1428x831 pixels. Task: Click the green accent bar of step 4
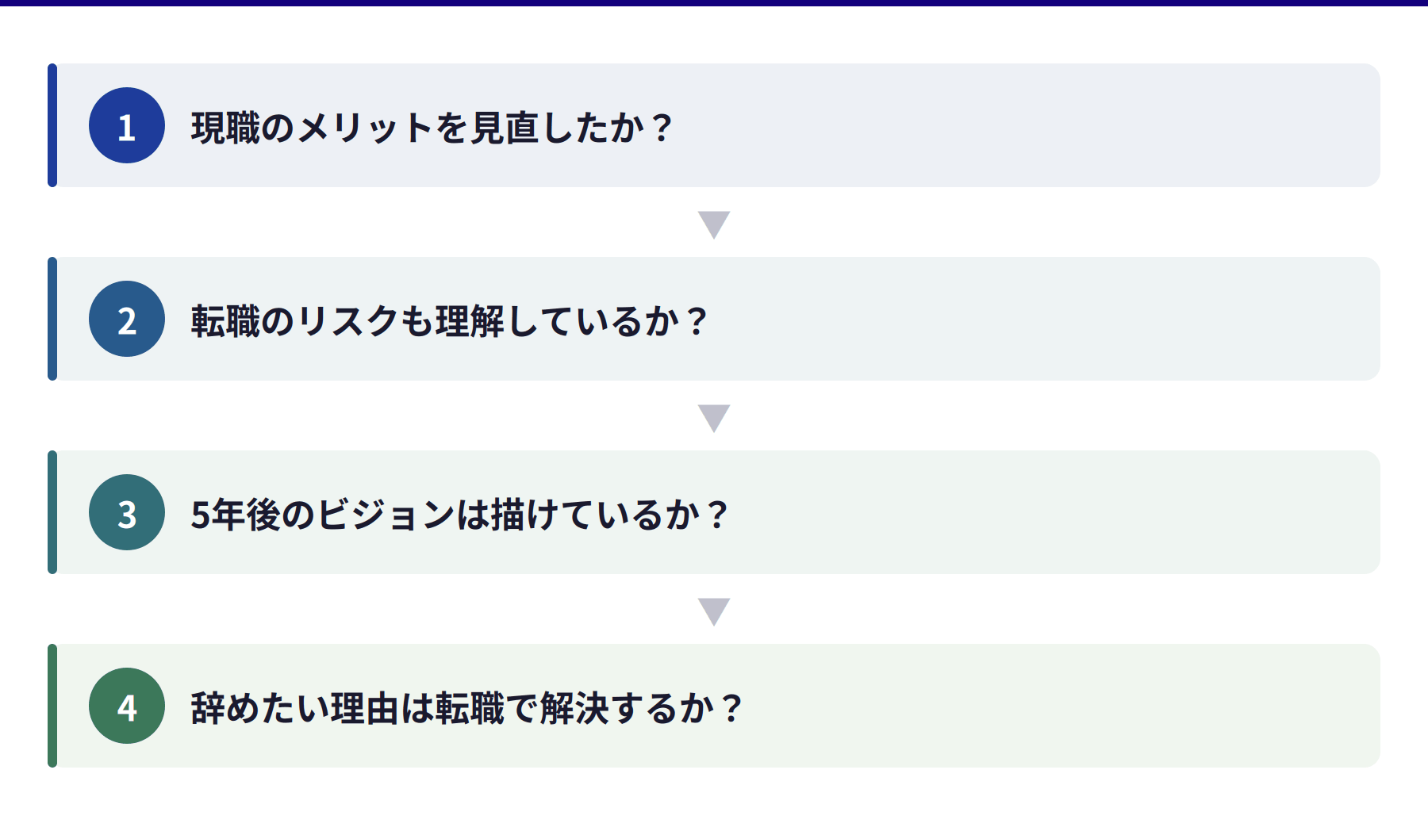(x=52, y=706)
